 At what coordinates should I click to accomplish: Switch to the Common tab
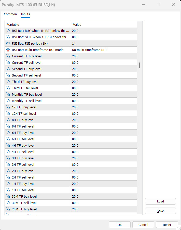coord(10,14)
